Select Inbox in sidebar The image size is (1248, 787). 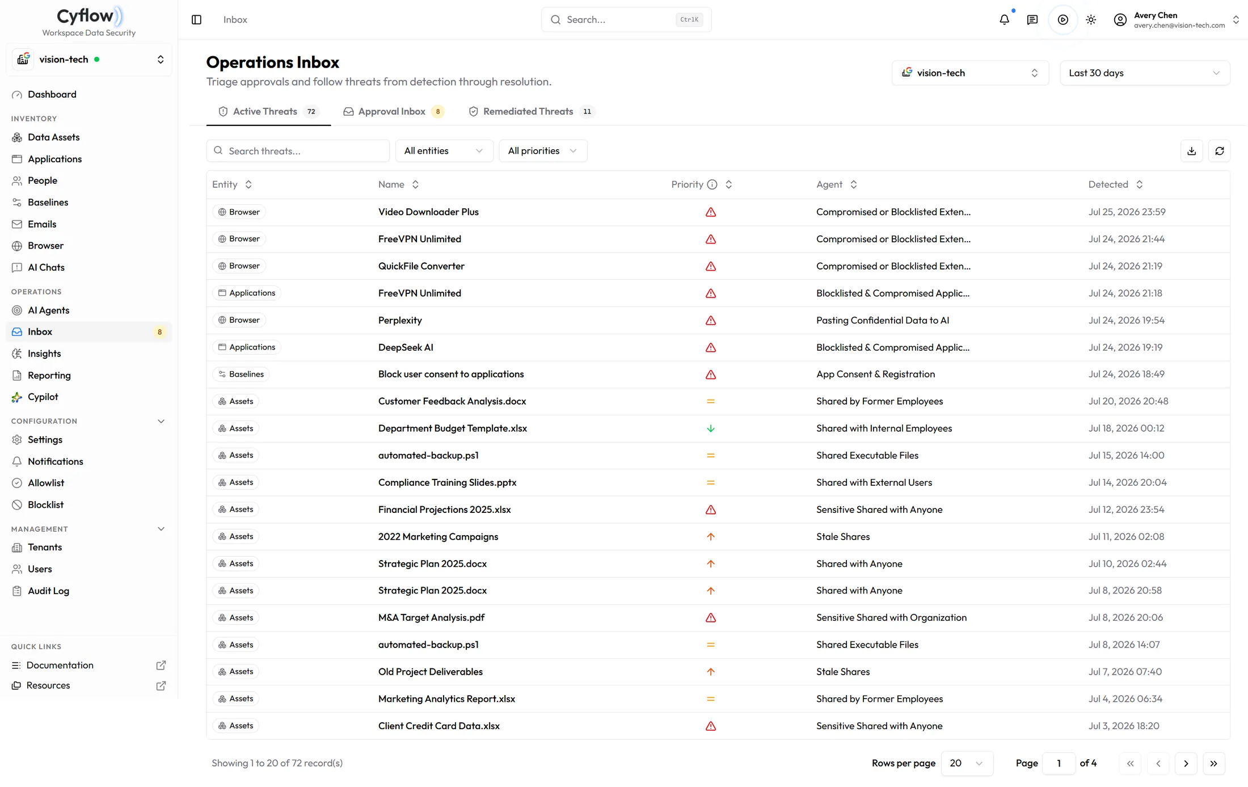point(88,332)
